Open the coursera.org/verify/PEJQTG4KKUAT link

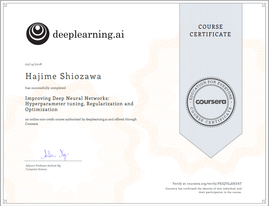coord(214,184)
